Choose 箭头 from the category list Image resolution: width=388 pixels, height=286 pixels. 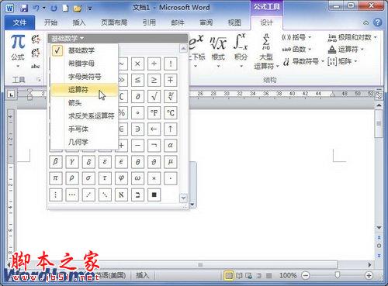tap(85, 103)
